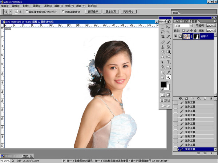This screenshot has width=218, height=163.
Task: Select the Blur tool
Action: pos(162,57)
